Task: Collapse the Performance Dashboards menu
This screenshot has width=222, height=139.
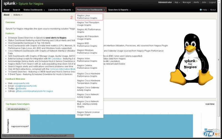Action: (x=91, y=10)
